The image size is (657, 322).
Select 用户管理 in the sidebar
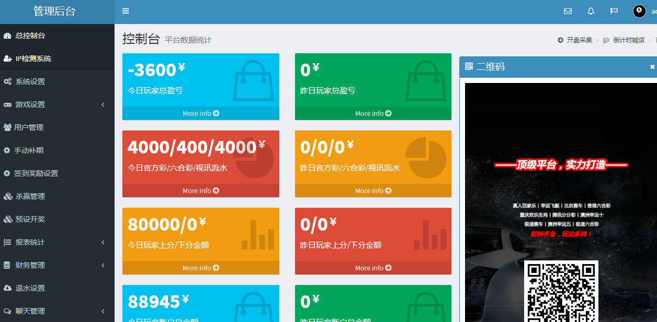tap(29, 128)
